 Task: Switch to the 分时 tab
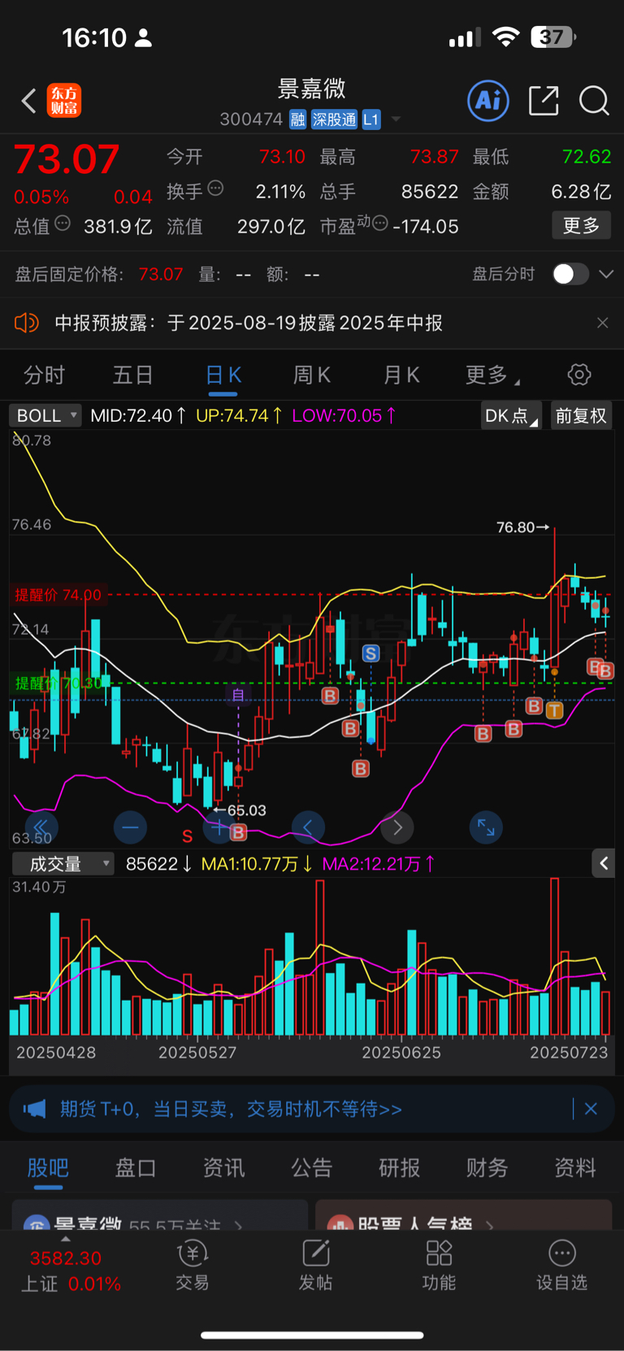click(x=44, y=375)
